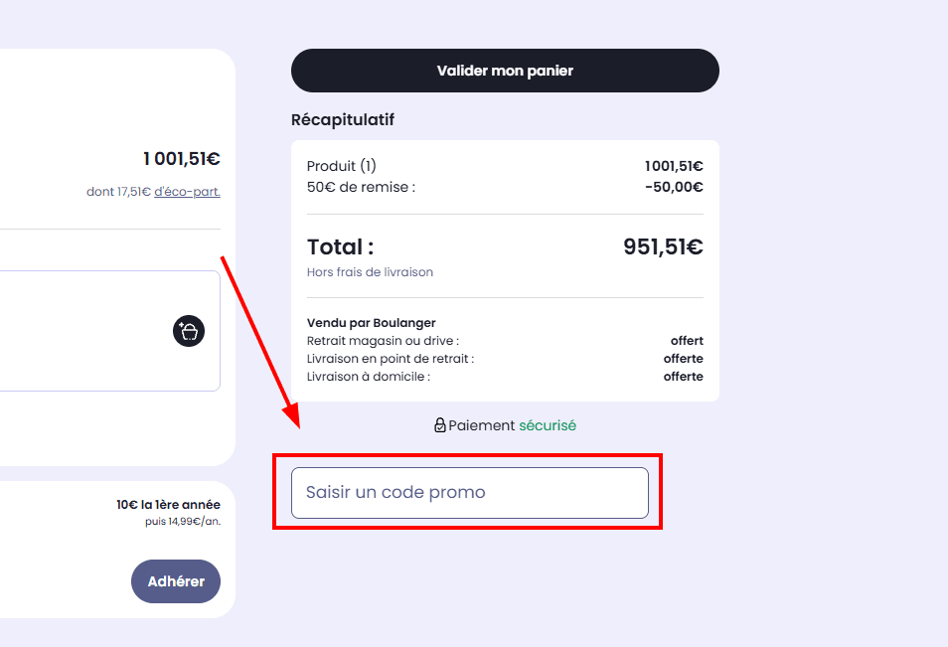
Task: Click the puis 14,99€/an. subscription text
Action: pos(183,521)
